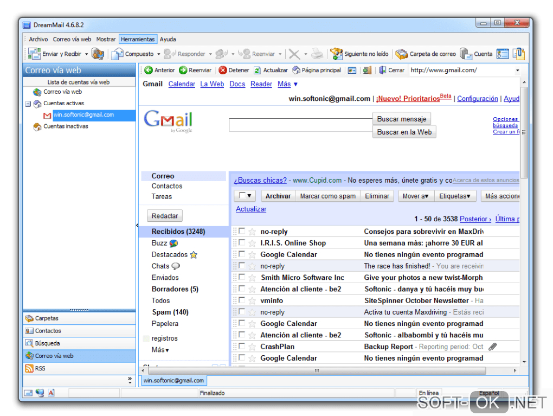Click the Reenviar forward icon in main toolbar
Viewport: 553px width, 416px height.
[x=244, y=54]
